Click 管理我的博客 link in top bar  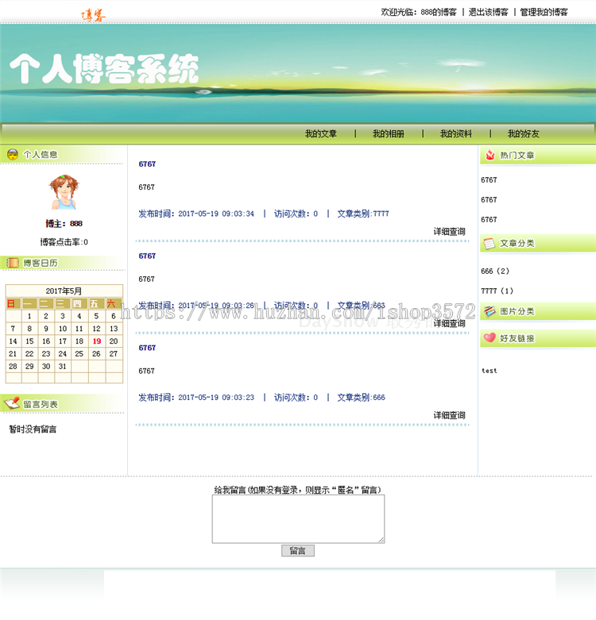(x=544, y=12)
